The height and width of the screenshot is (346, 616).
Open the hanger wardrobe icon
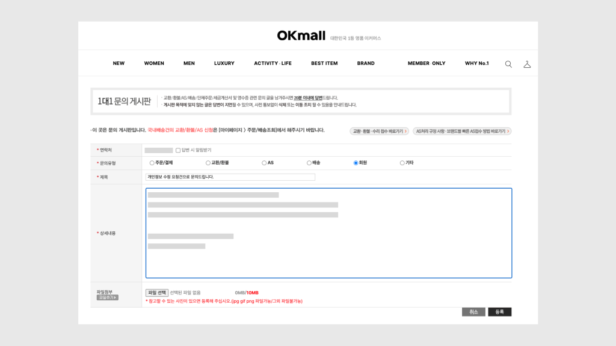coord(527,64)
